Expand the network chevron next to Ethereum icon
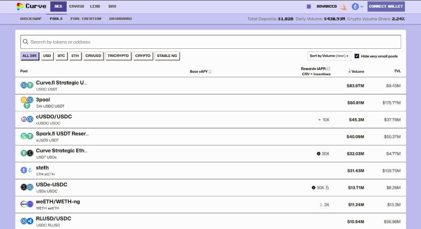The height and width of the screenshot is (229, 421). [362, 6]
